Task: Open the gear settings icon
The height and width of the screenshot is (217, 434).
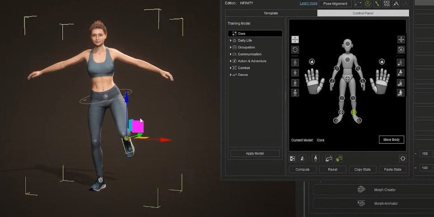Action: coord(402,158)
